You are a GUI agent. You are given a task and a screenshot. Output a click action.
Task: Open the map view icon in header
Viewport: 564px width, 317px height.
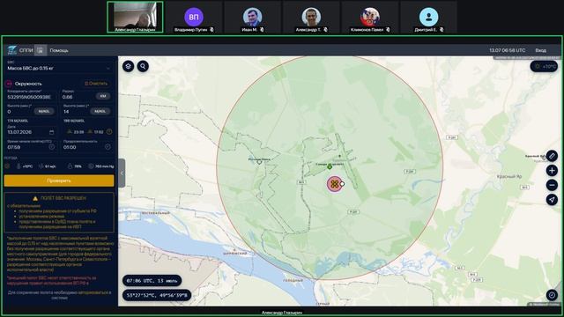click(x=41, y=50)
